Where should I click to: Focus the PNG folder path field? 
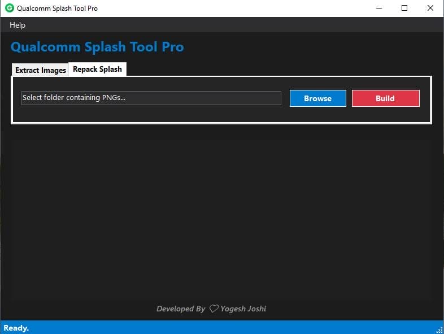click(151, 98)
